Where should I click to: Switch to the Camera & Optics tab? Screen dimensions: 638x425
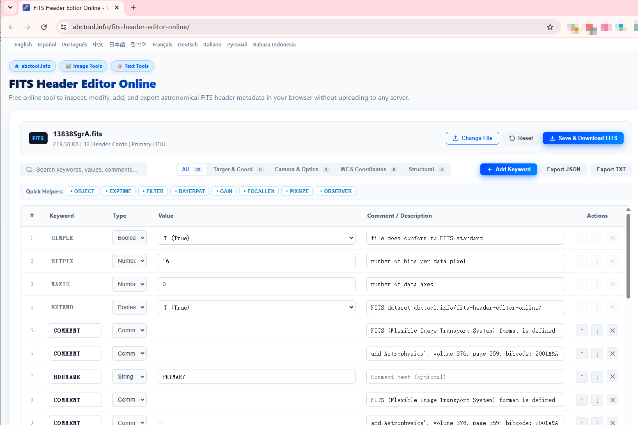[302, 170]
